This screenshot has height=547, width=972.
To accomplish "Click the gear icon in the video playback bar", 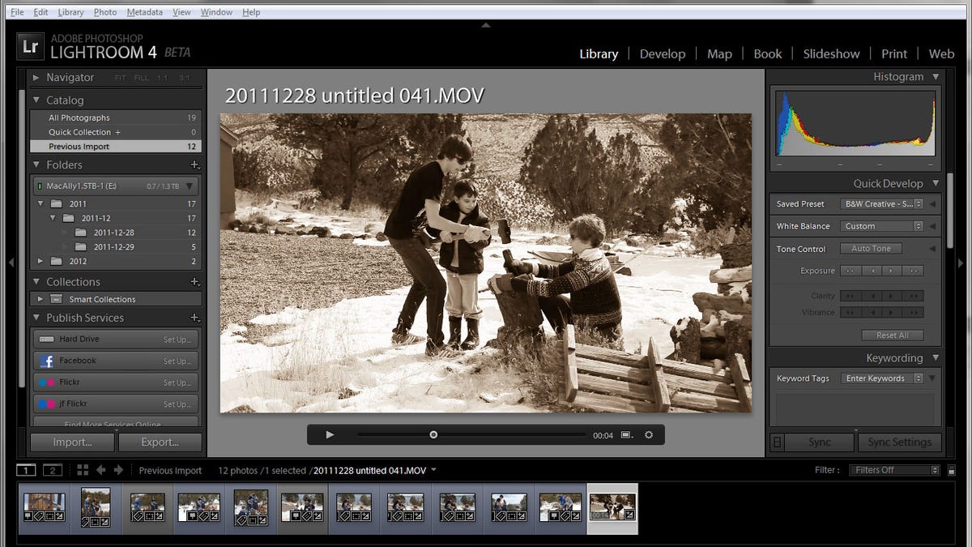I will pos(648,435).
